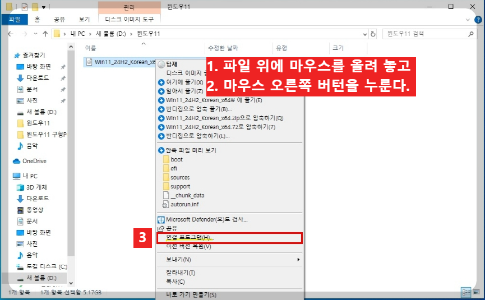Viewport: 485px width, 300px height.
Task: Choose 공유 in the context menu
Action: [172, 229]
